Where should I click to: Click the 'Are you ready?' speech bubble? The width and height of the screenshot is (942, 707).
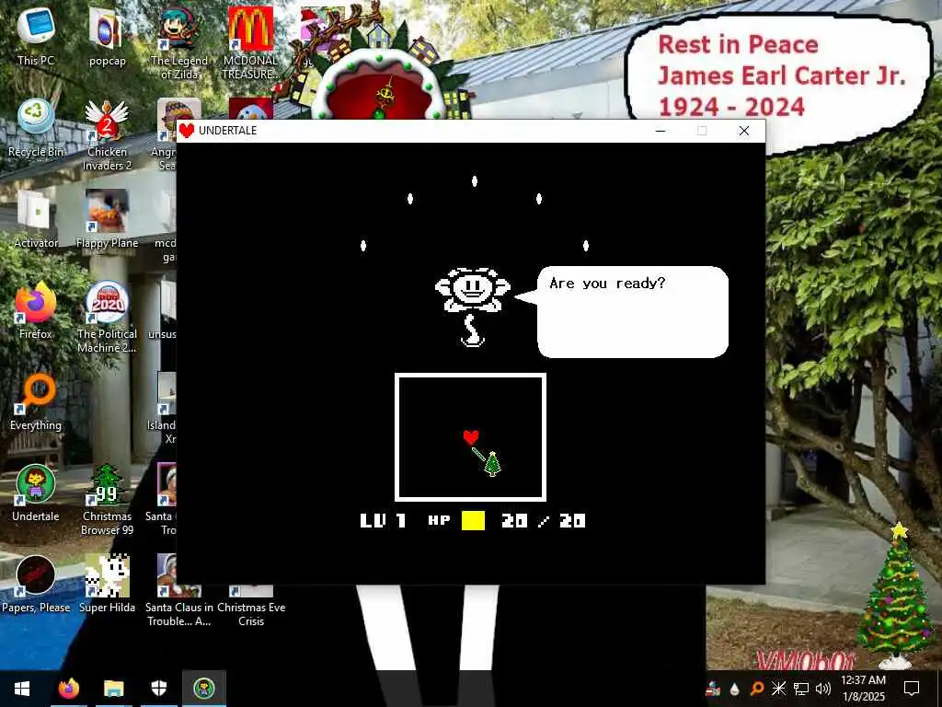(632, 312)
